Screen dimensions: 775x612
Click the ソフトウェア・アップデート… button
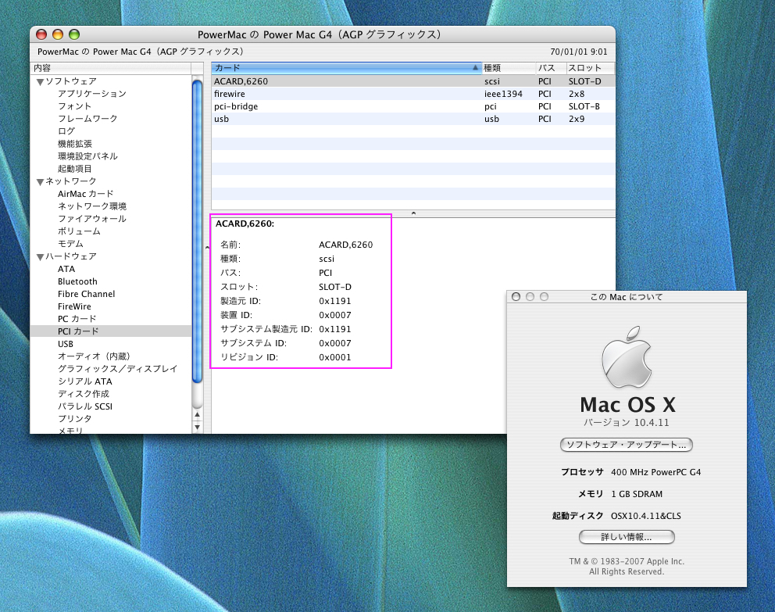pyautogui.click(x=627, y=445)
